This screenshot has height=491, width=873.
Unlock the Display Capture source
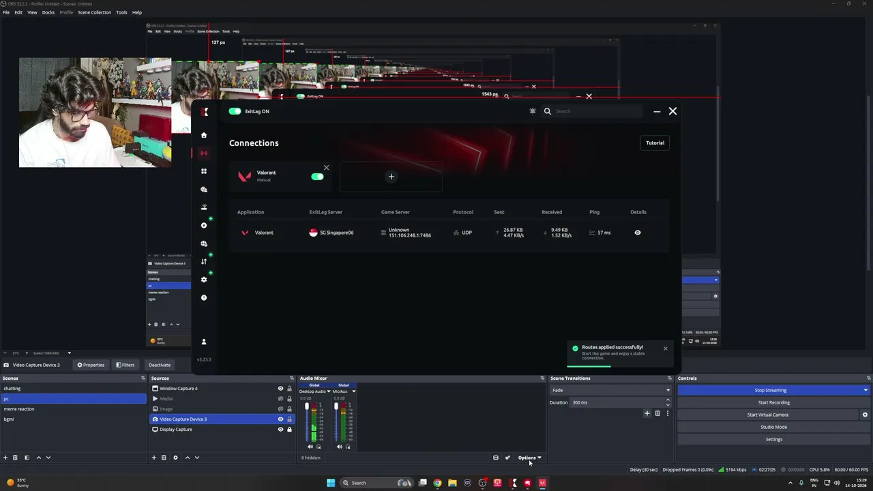pos(289,430)
